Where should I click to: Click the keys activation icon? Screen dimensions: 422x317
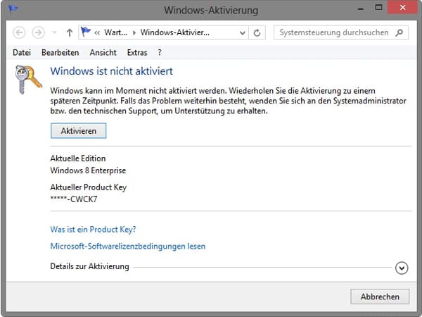[x=28, y=79]
